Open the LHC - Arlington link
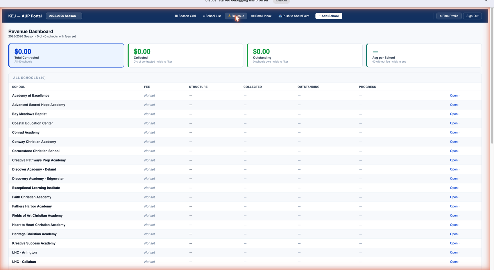 [x=454, y=253]
